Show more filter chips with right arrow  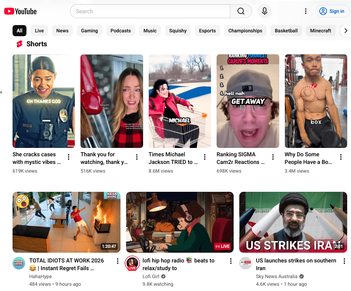tap(346, 31)
